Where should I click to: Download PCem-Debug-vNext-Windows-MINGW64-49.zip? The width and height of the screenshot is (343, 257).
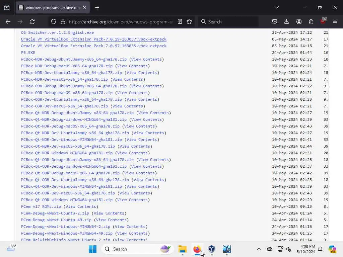pyautogui.click(x=67, y=233)
